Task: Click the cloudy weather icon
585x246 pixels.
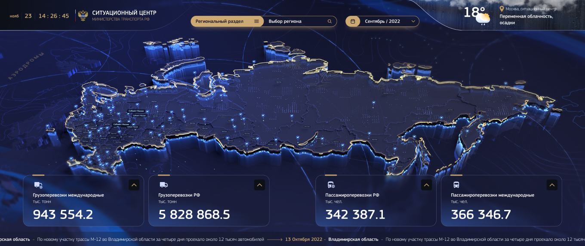Action: (x=483, y=19)
